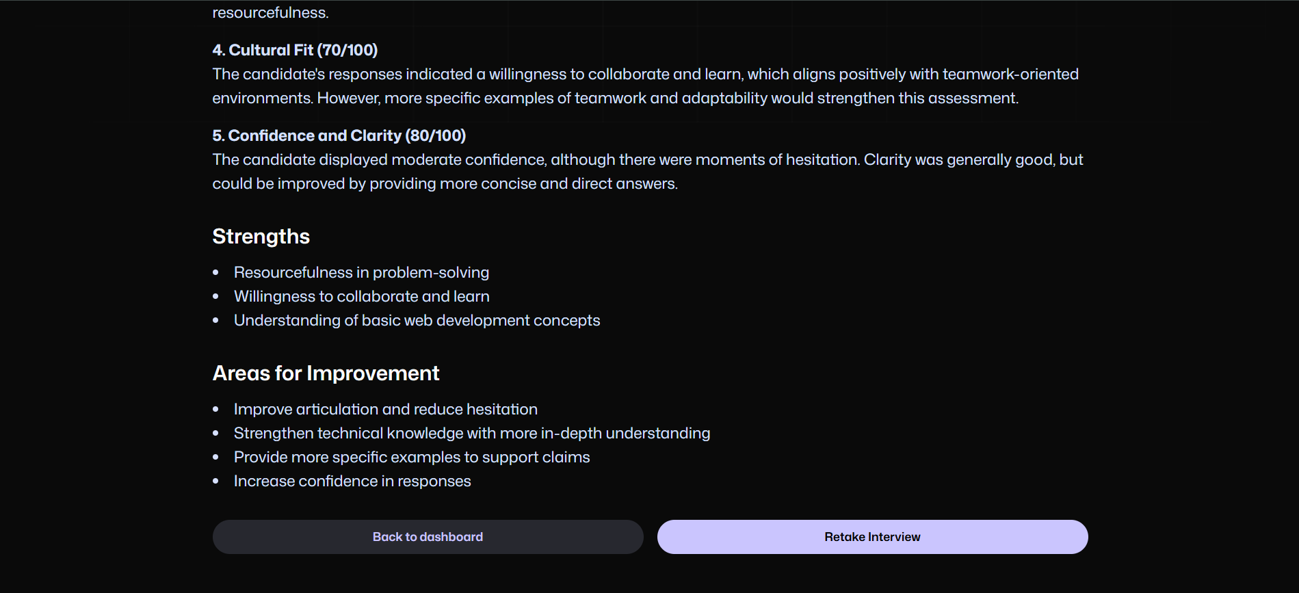Click the word resourcefulness at the top
The width and height of the screenshot is (1299, 593).
pos(270,12)
